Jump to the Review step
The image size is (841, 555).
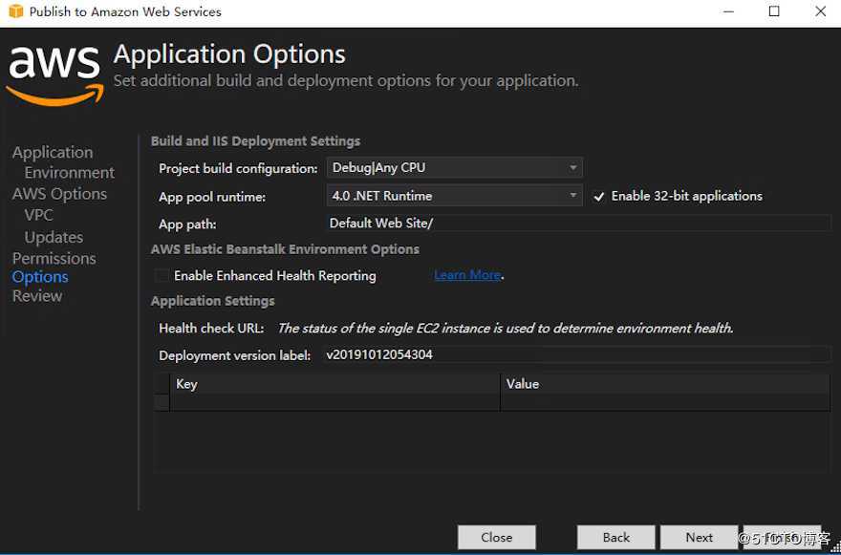37,296
